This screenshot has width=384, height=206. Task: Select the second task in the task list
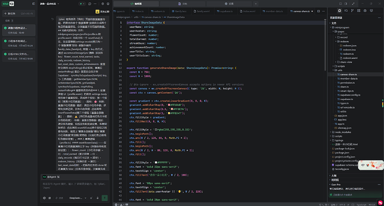pos(19,43)
